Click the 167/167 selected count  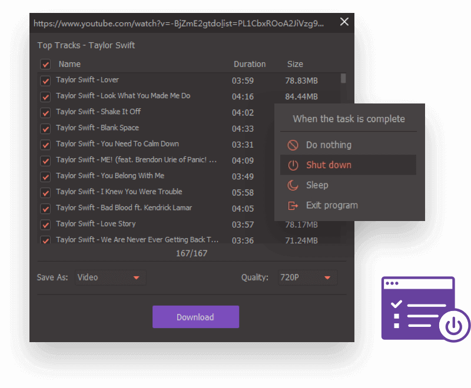192,253
